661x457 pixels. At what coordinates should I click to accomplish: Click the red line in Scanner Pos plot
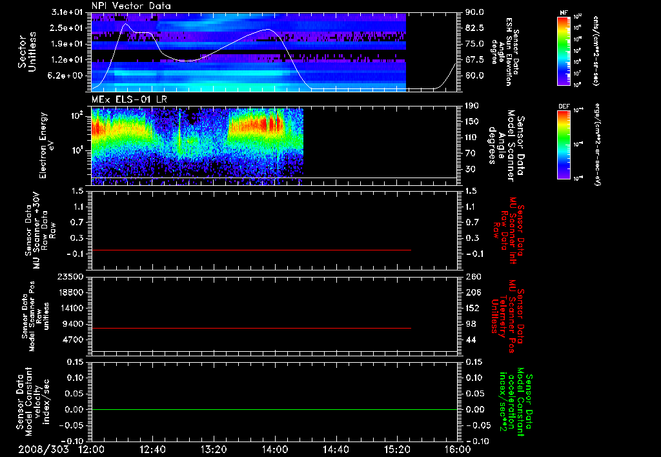(x=251, y=328)
